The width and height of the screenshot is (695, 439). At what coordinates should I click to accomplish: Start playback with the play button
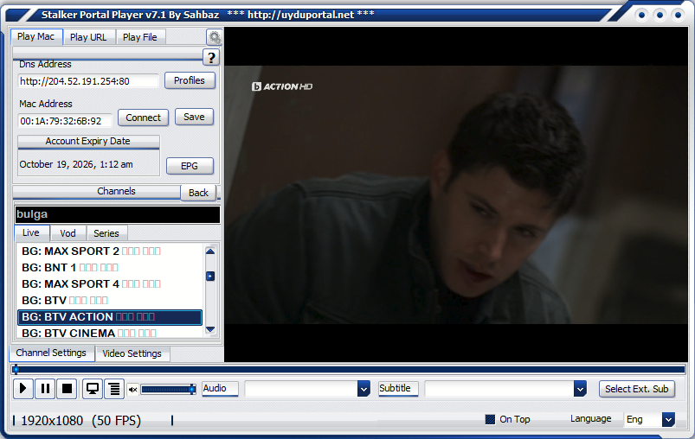click(23, 389)
